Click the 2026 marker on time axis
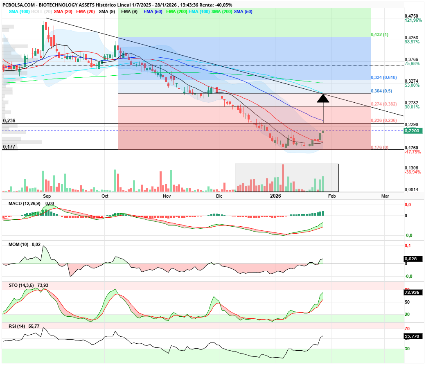 coord(275,196)
